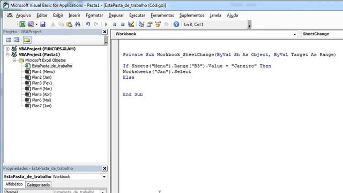Click the Redo arrow icon
Image resolution: width=343 pixels, height=193 pixels.
coord(96,24)
